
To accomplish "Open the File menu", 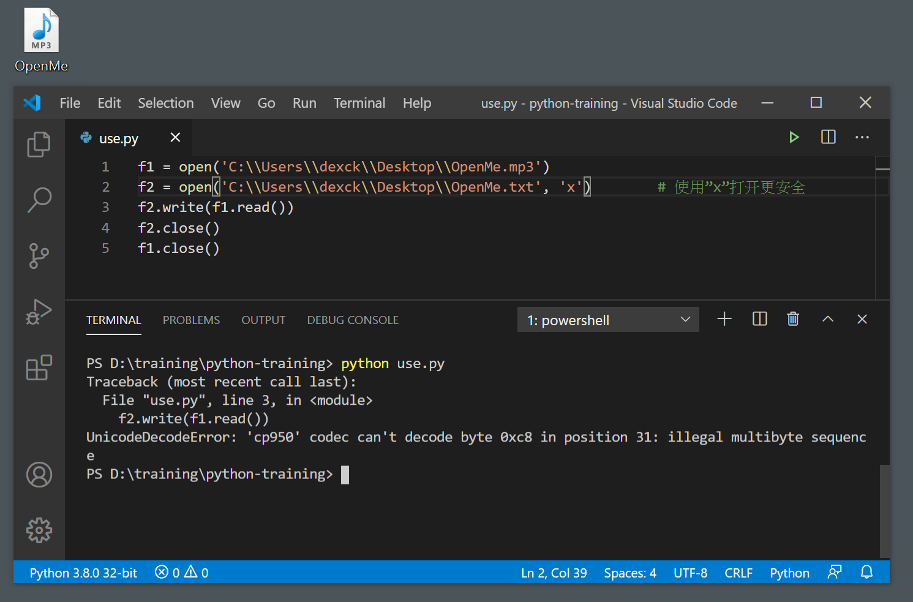I will point(70,103).
